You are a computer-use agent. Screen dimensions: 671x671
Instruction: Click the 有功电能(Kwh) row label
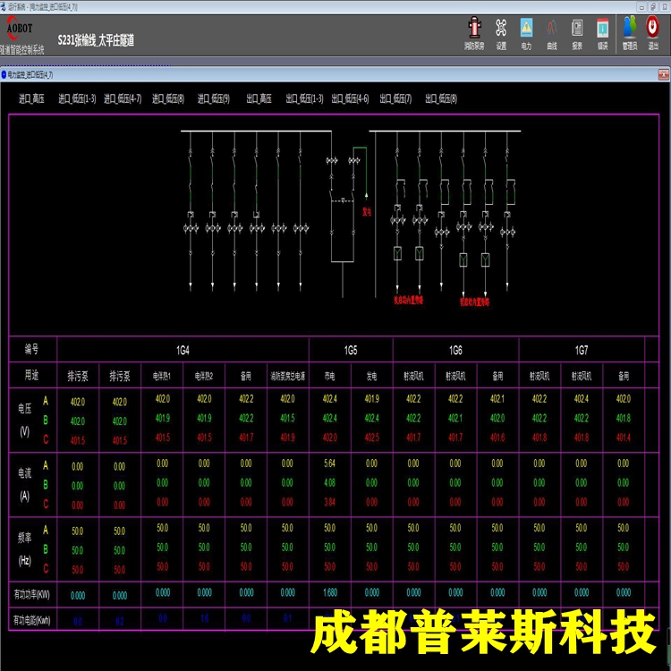[31, 620]
